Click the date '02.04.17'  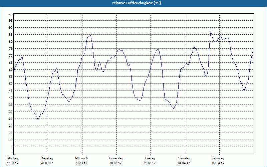(218, 163)
